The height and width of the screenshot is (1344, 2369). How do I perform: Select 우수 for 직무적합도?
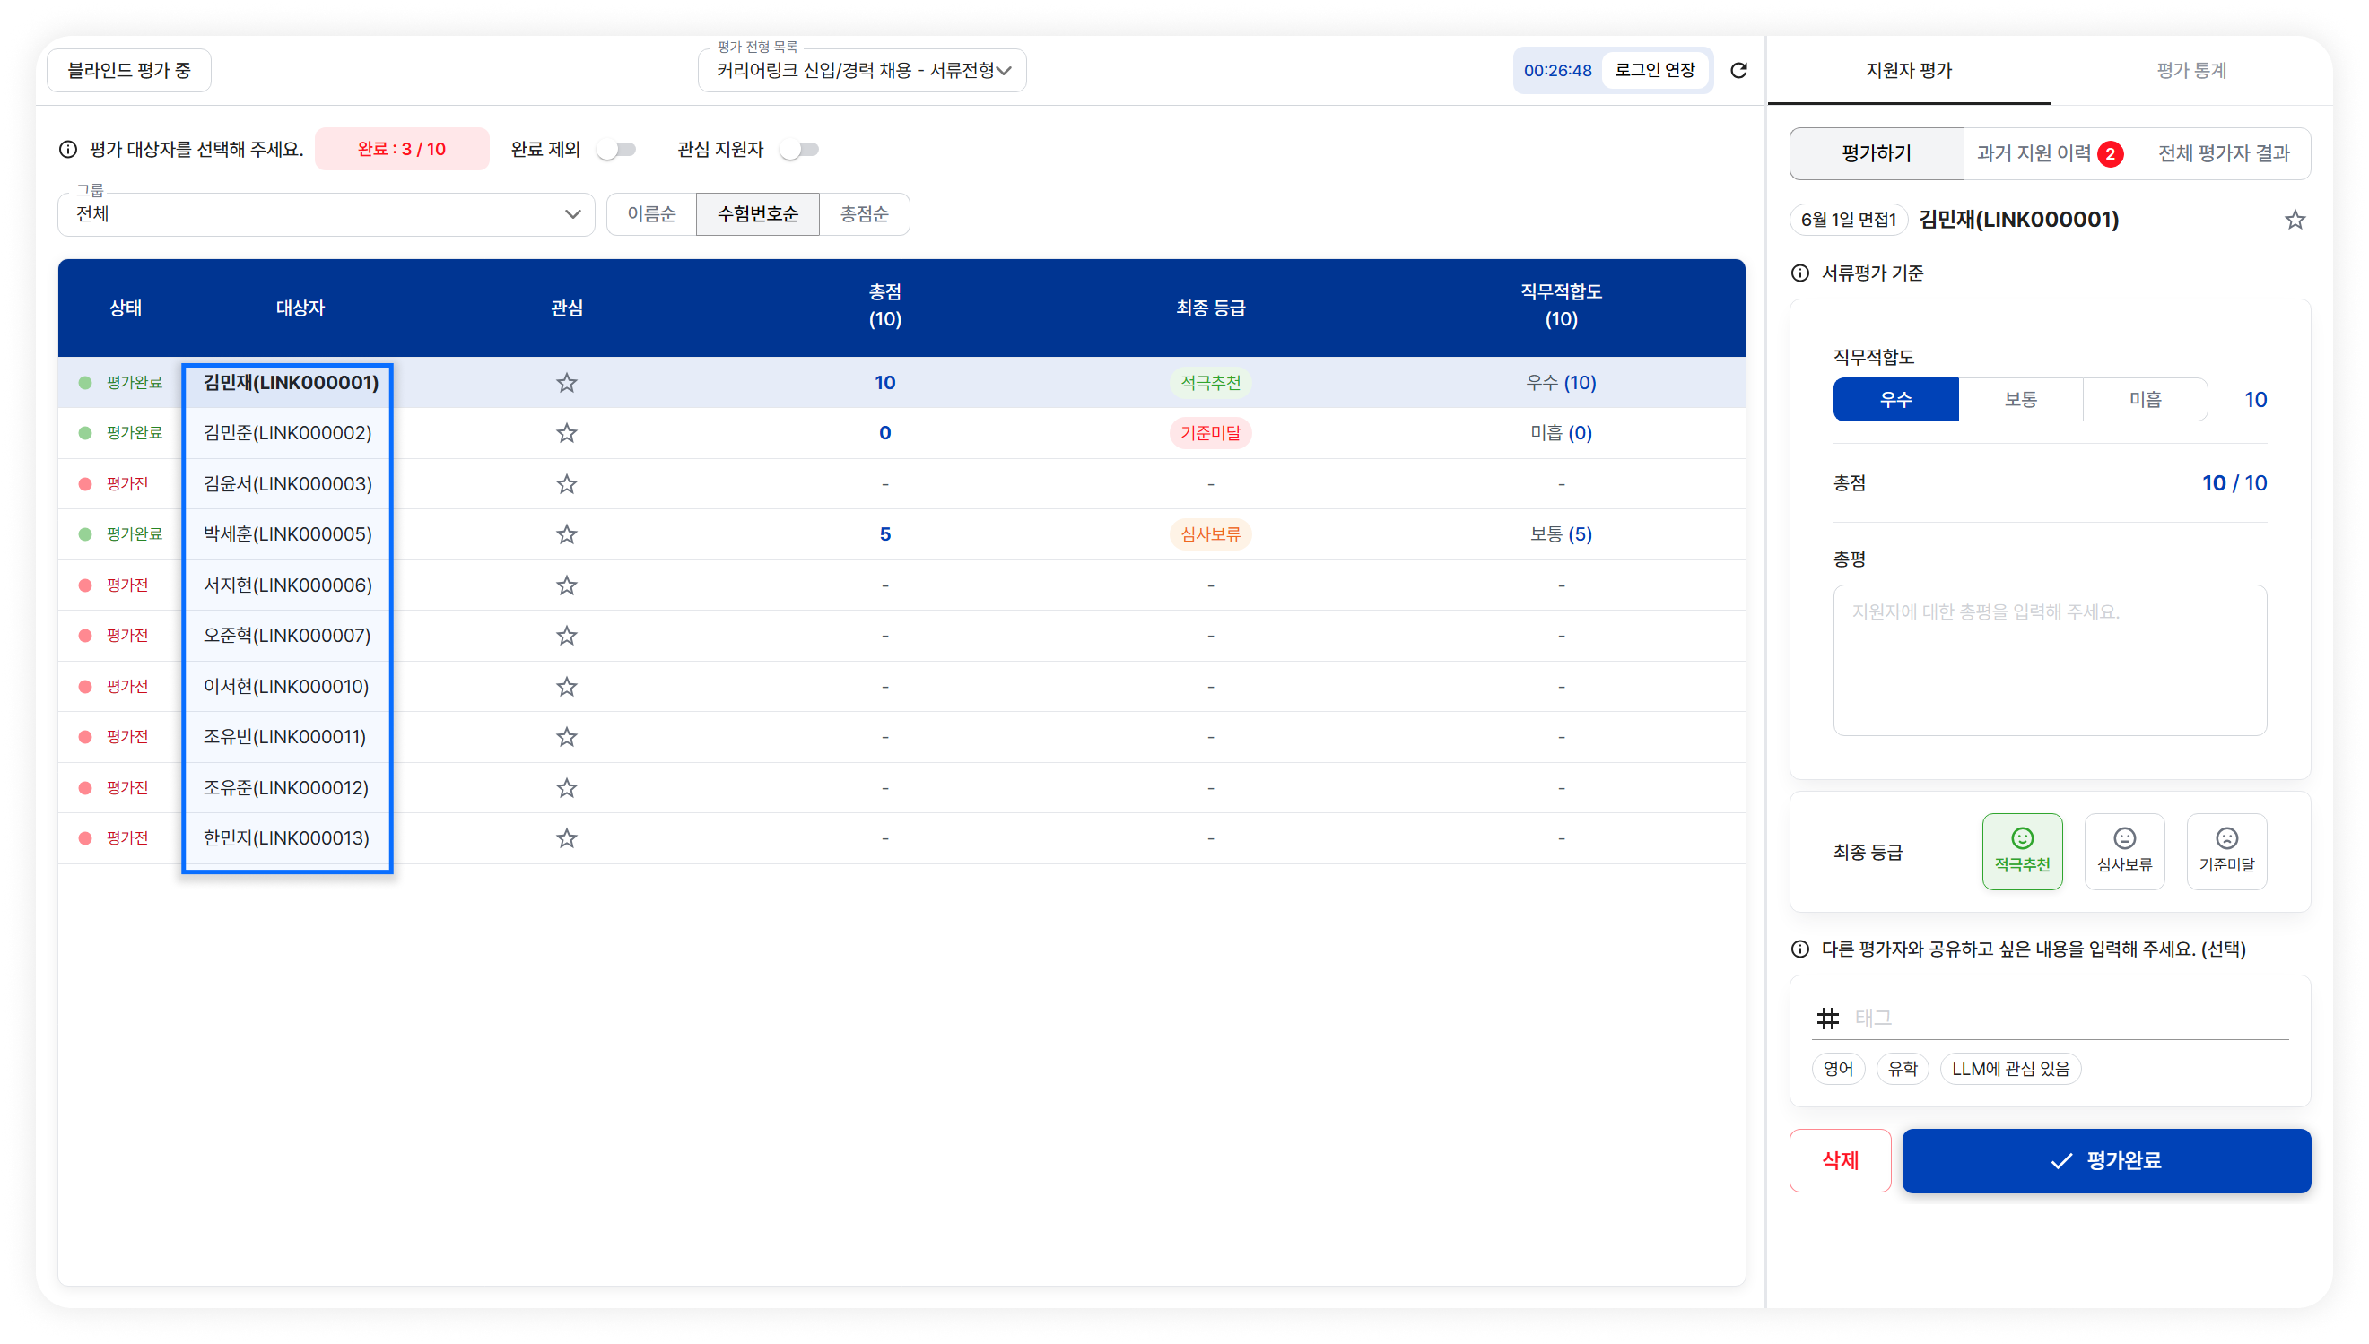tap(1895, 400)
